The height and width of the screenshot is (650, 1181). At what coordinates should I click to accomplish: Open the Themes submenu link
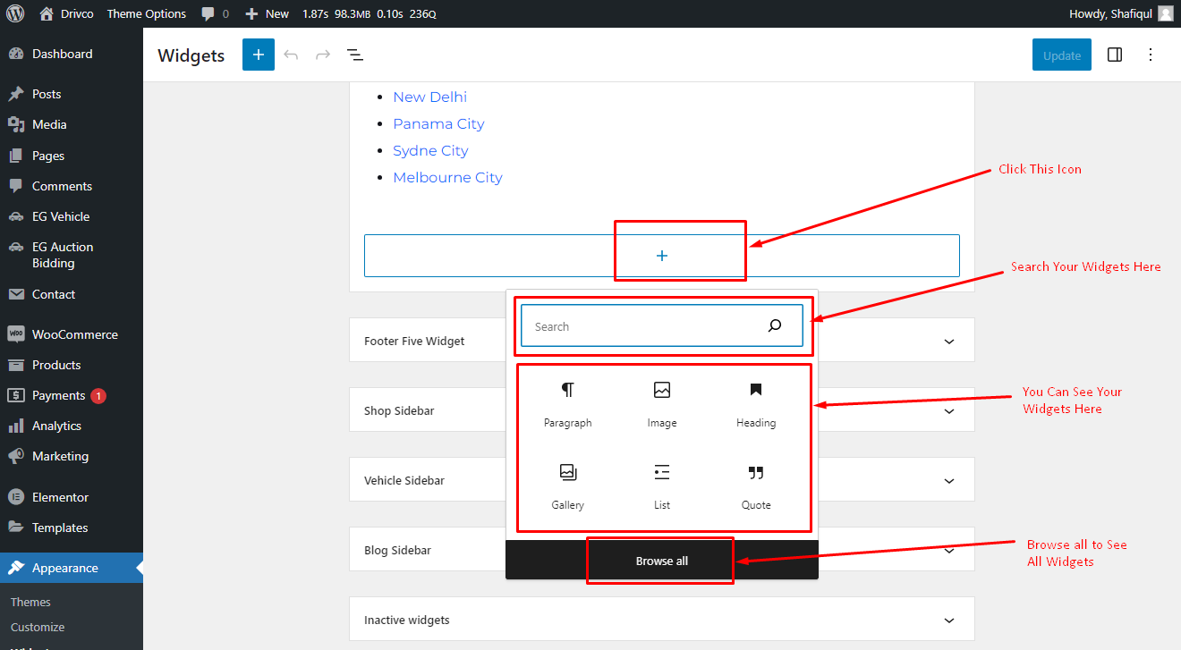30,602
